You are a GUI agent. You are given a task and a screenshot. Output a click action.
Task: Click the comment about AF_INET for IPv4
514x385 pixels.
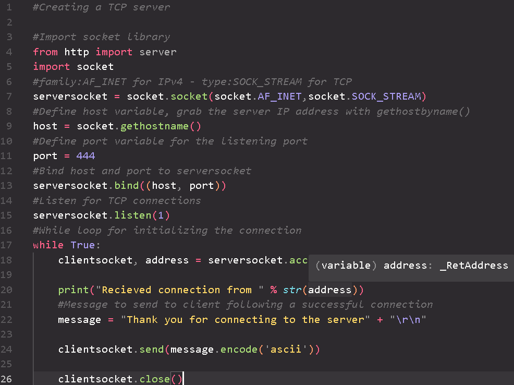tap(192, 82)
